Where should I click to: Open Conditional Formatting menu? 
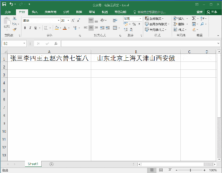(154, 18)
